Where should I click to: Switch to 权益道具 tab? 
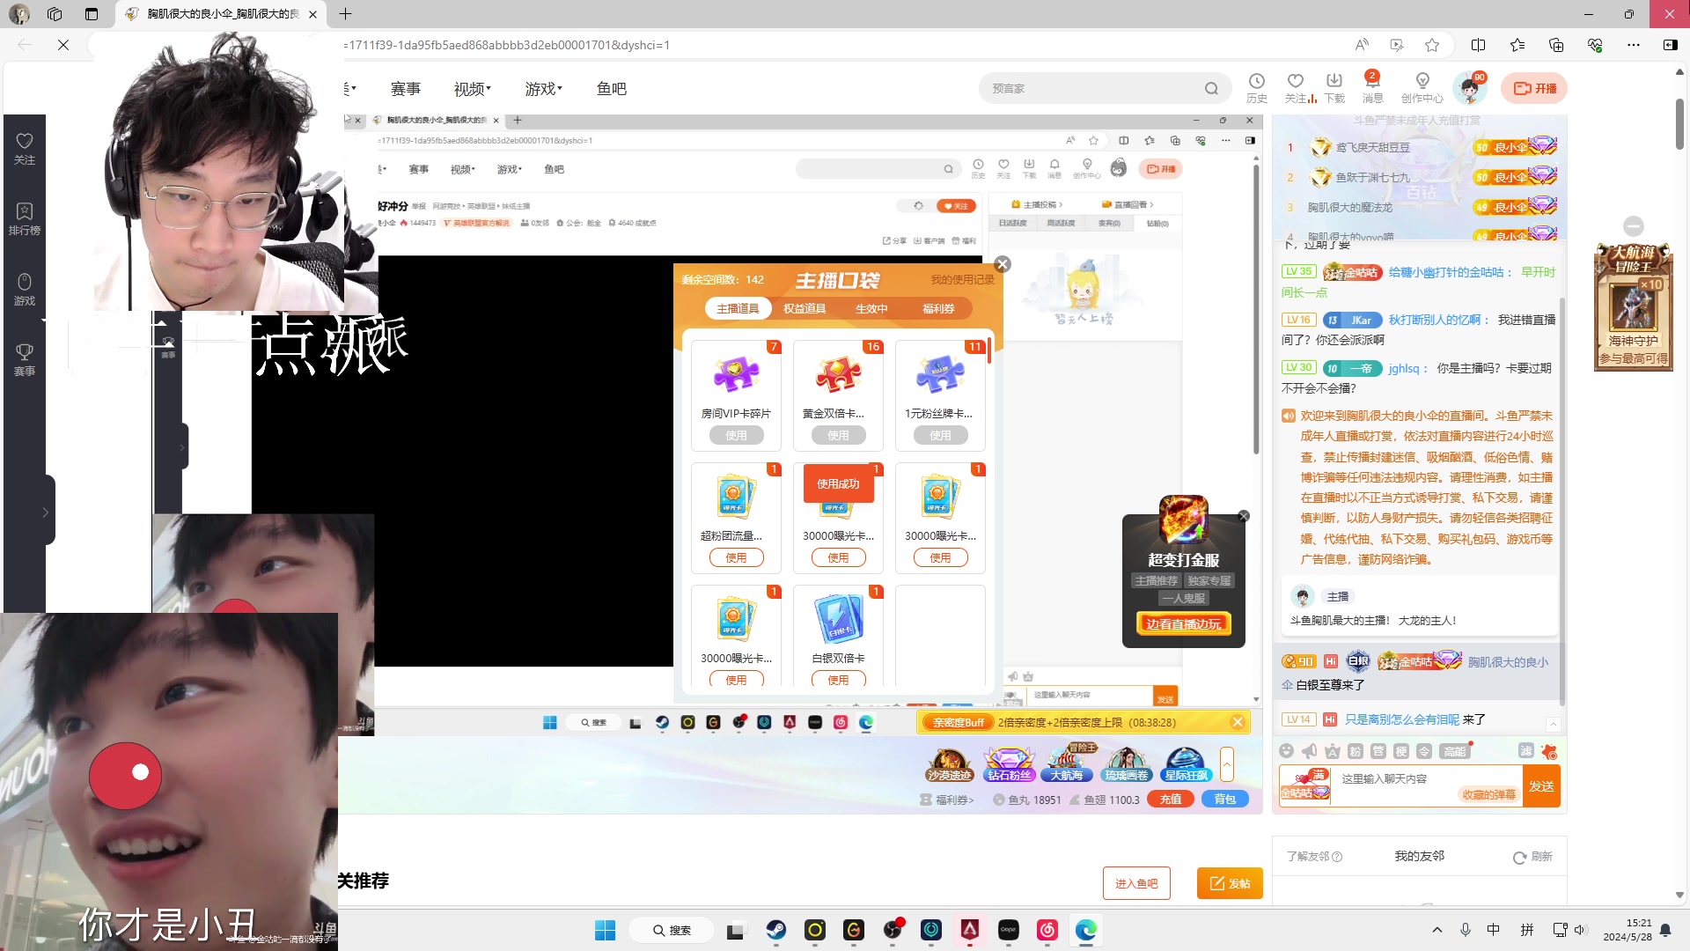[x=805, y=308]
